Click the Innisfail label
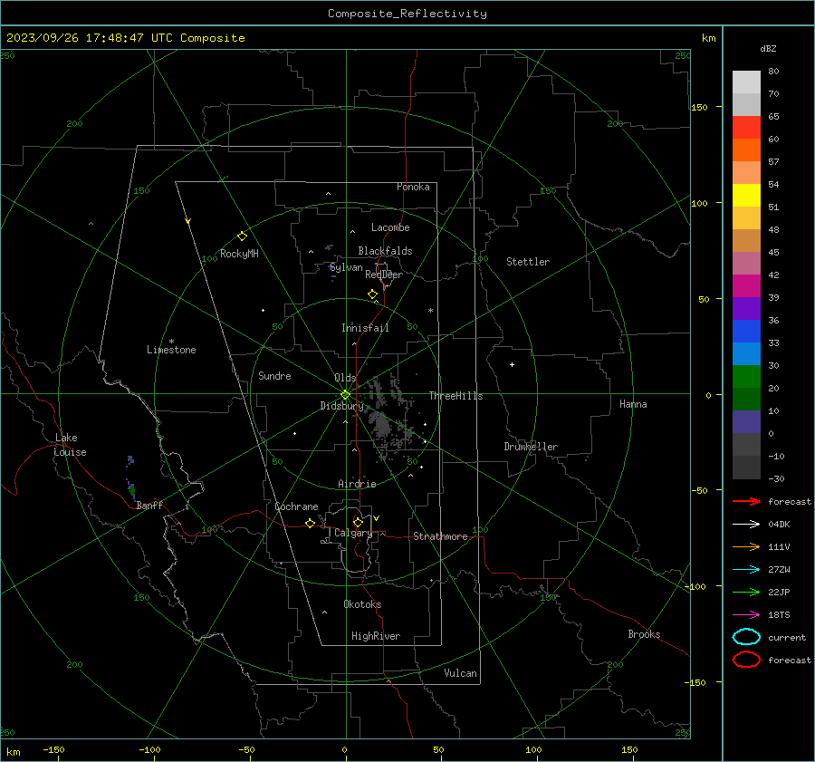 (365, 328)
